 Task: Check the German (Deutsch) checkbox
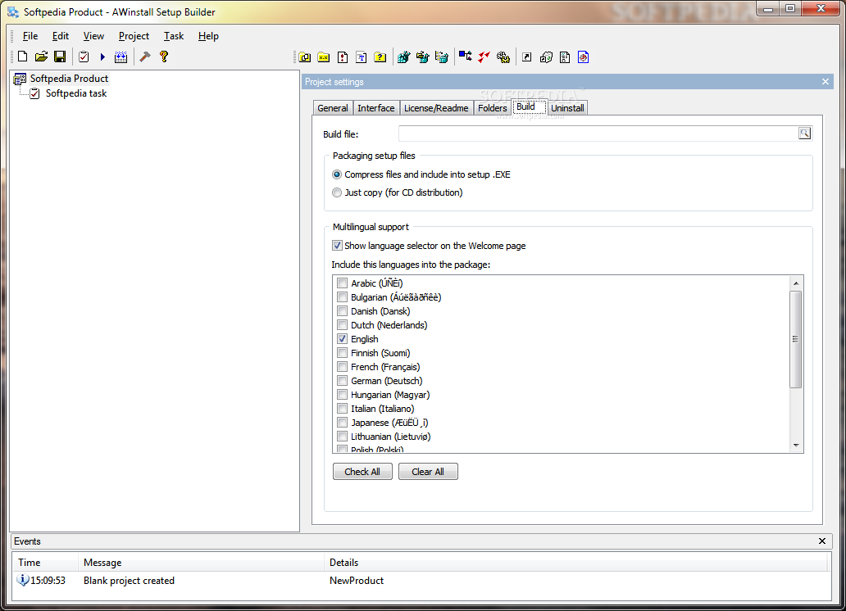click(342, 381)
